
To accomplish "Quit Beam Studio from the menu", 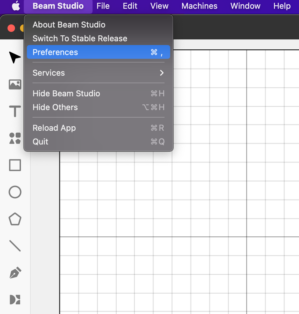I will pos(41,142).
